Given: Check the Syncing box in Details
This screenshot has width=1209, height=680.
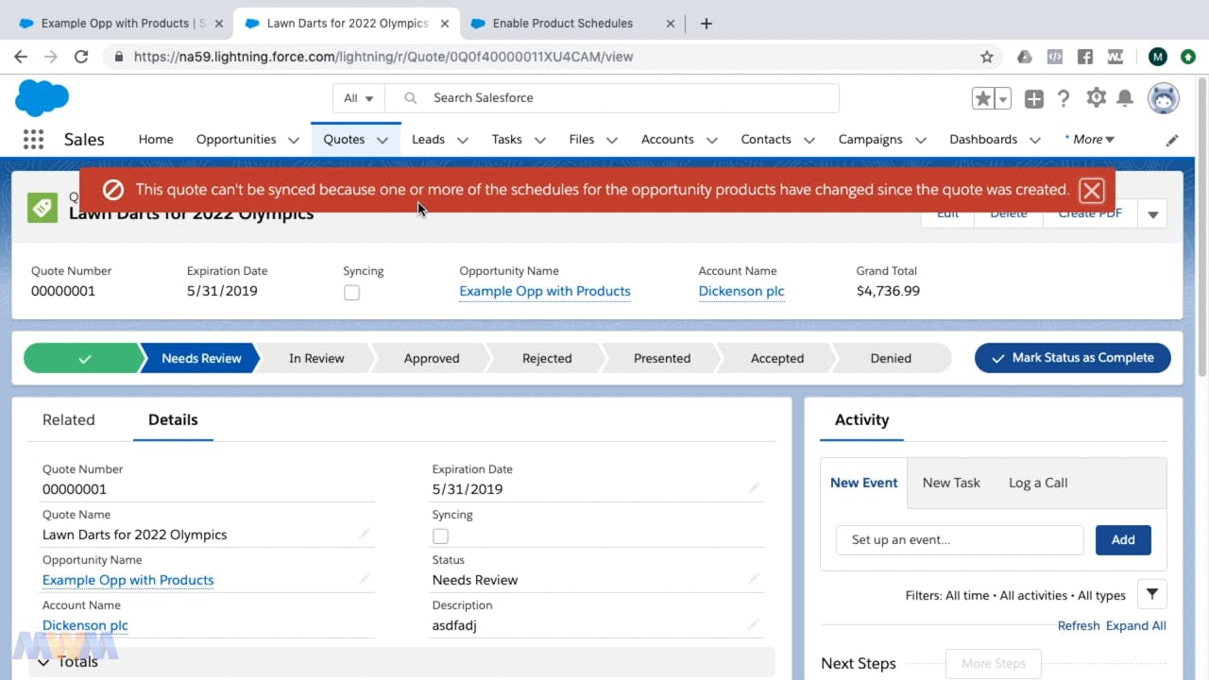Looking at the screenshot, I should [x=440, y=536].
